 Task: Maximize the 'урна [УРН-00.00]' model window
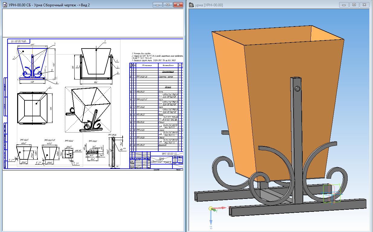pos(354,5)
